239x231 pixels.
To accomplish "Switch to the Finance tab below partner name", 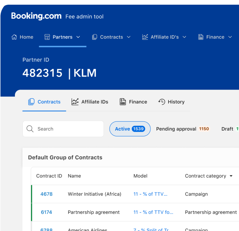I will tap(133, 102).
